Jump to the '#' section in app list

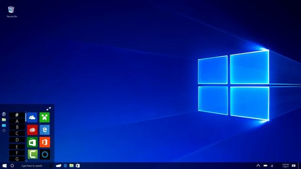click(x=17, y=115)
